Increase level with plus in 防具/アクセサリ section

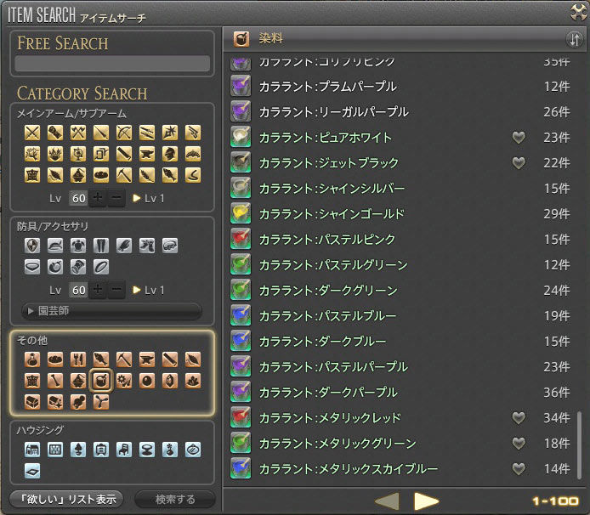coord(98,290)
